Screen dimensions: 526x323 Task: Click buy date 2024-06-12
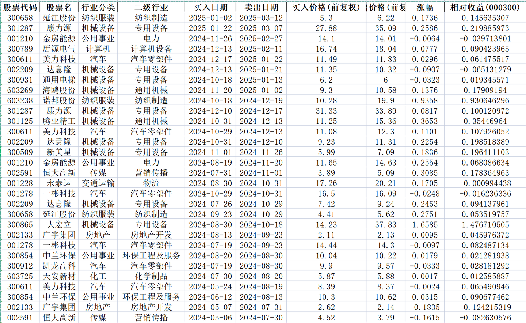pyautogui.click(x=210, y=297)
